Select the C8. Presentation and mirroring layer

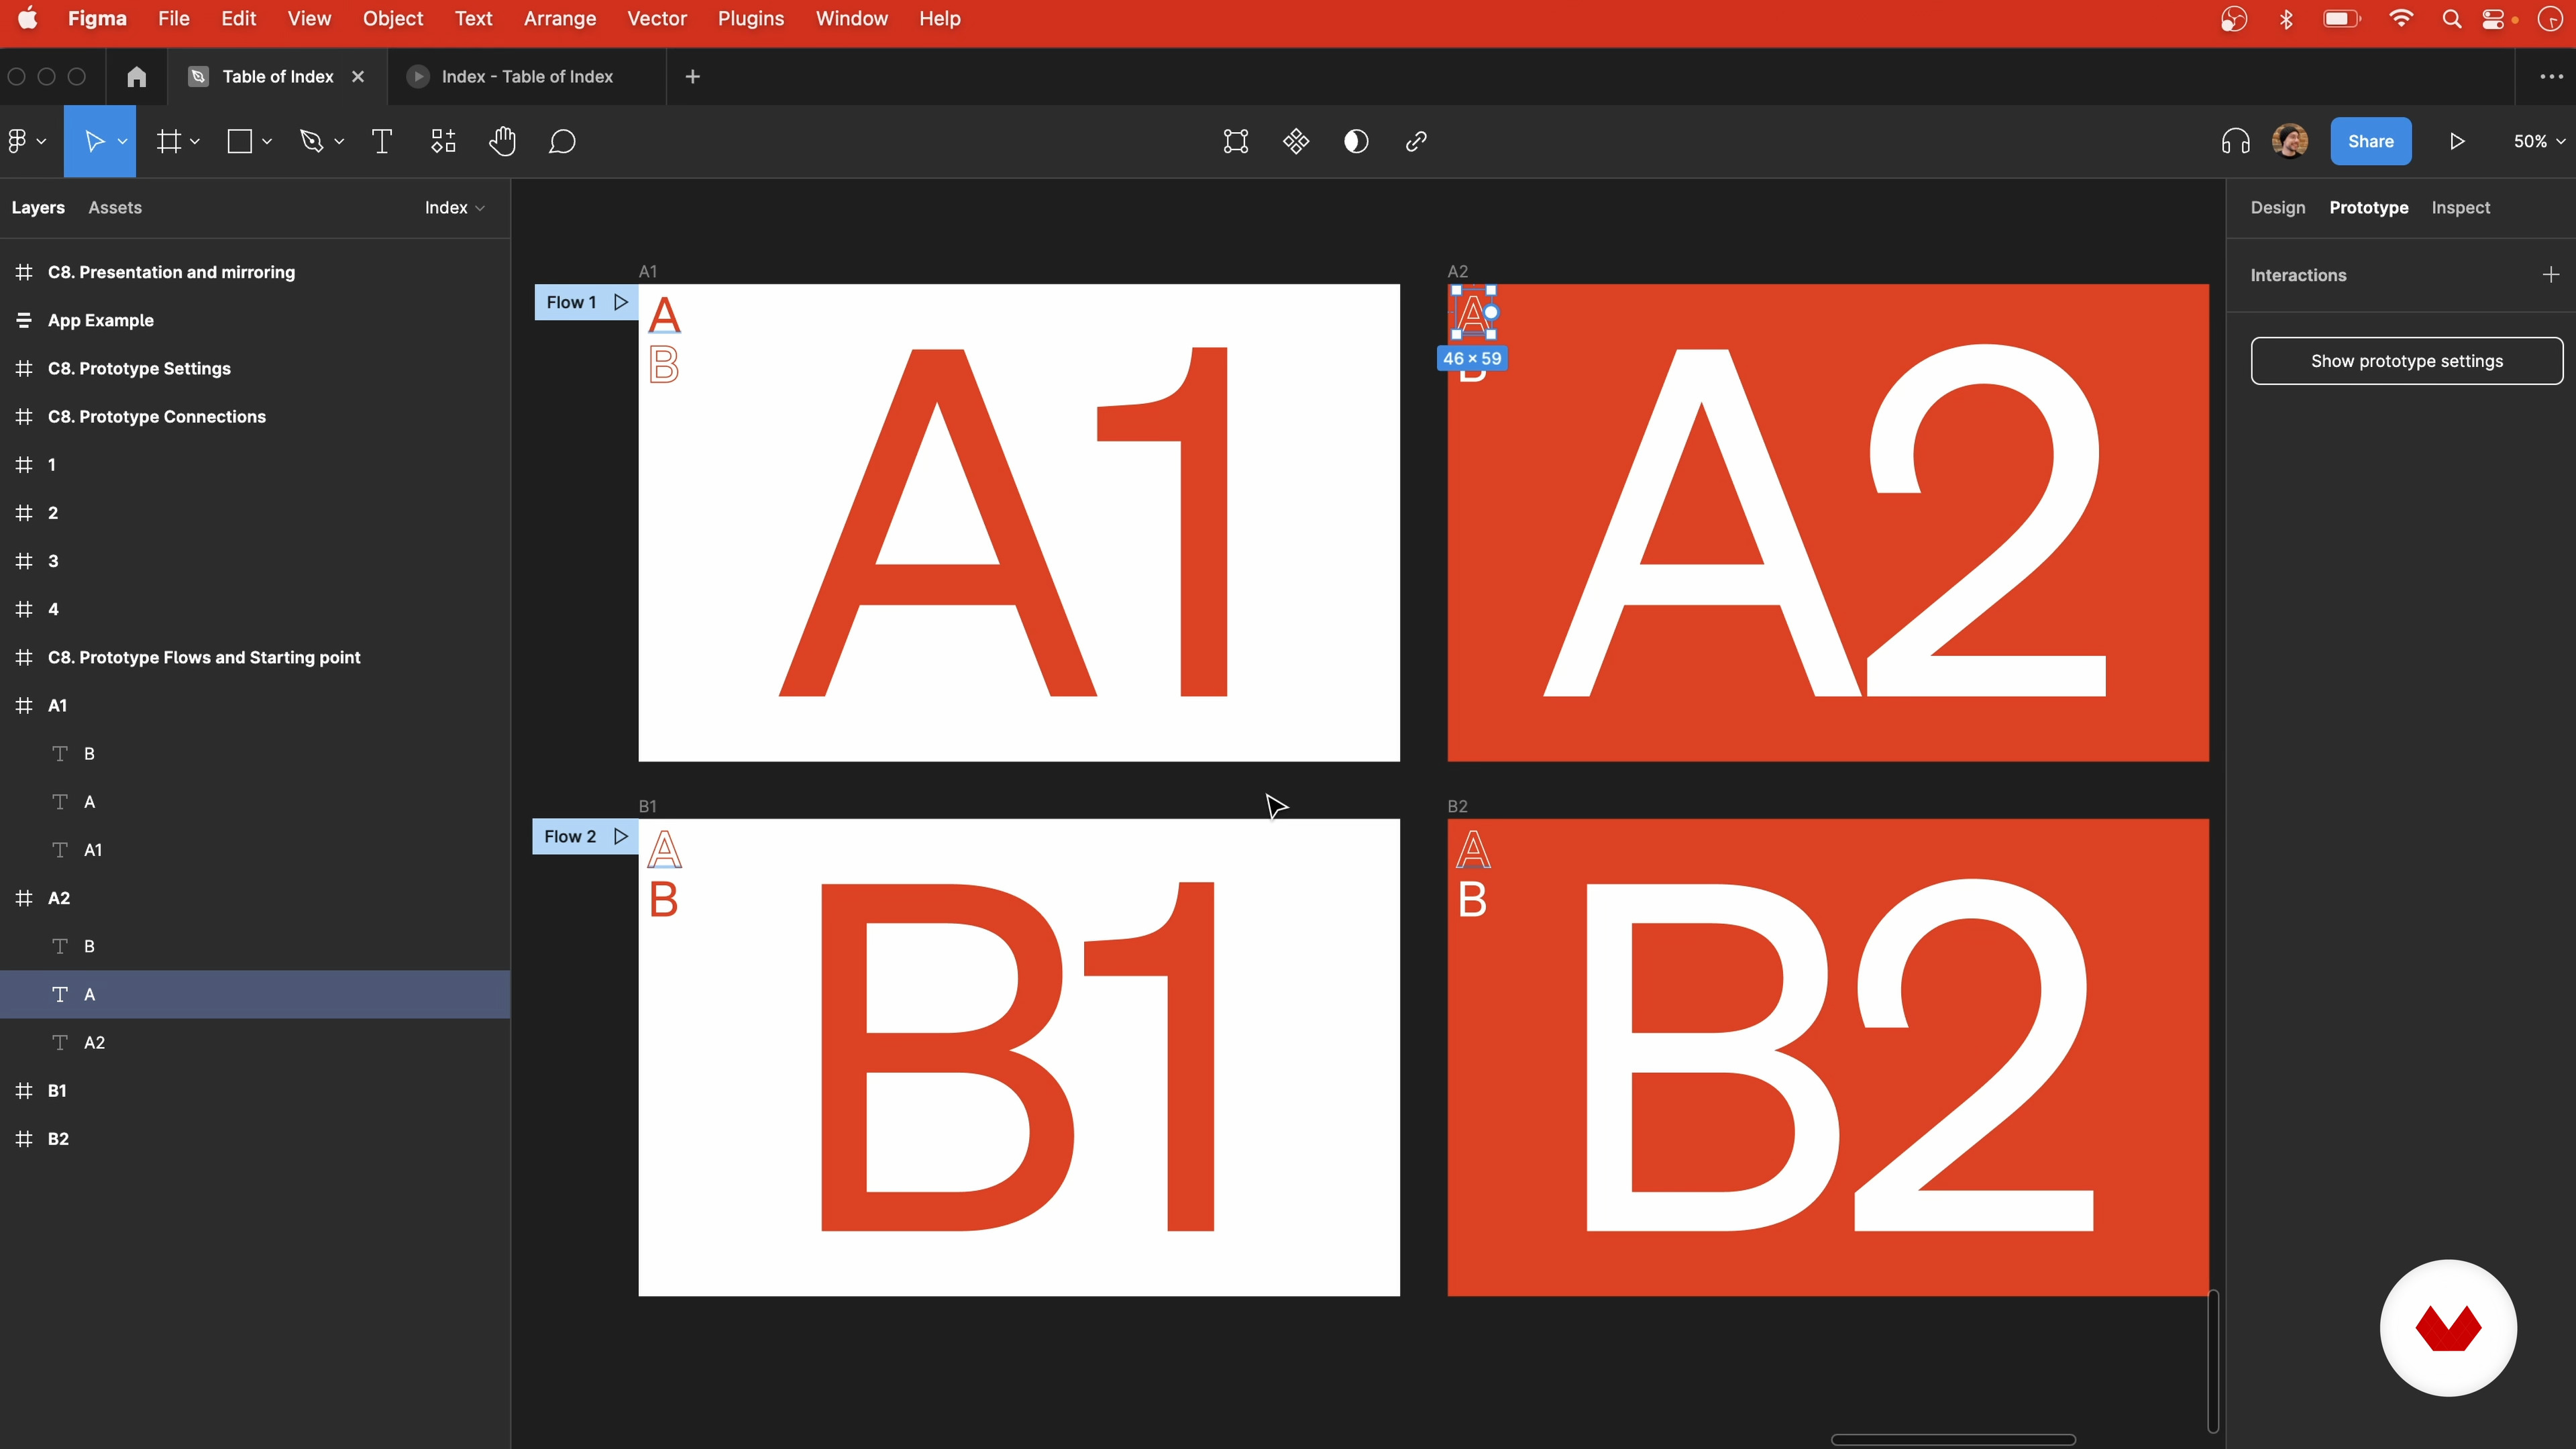(255, 272)
